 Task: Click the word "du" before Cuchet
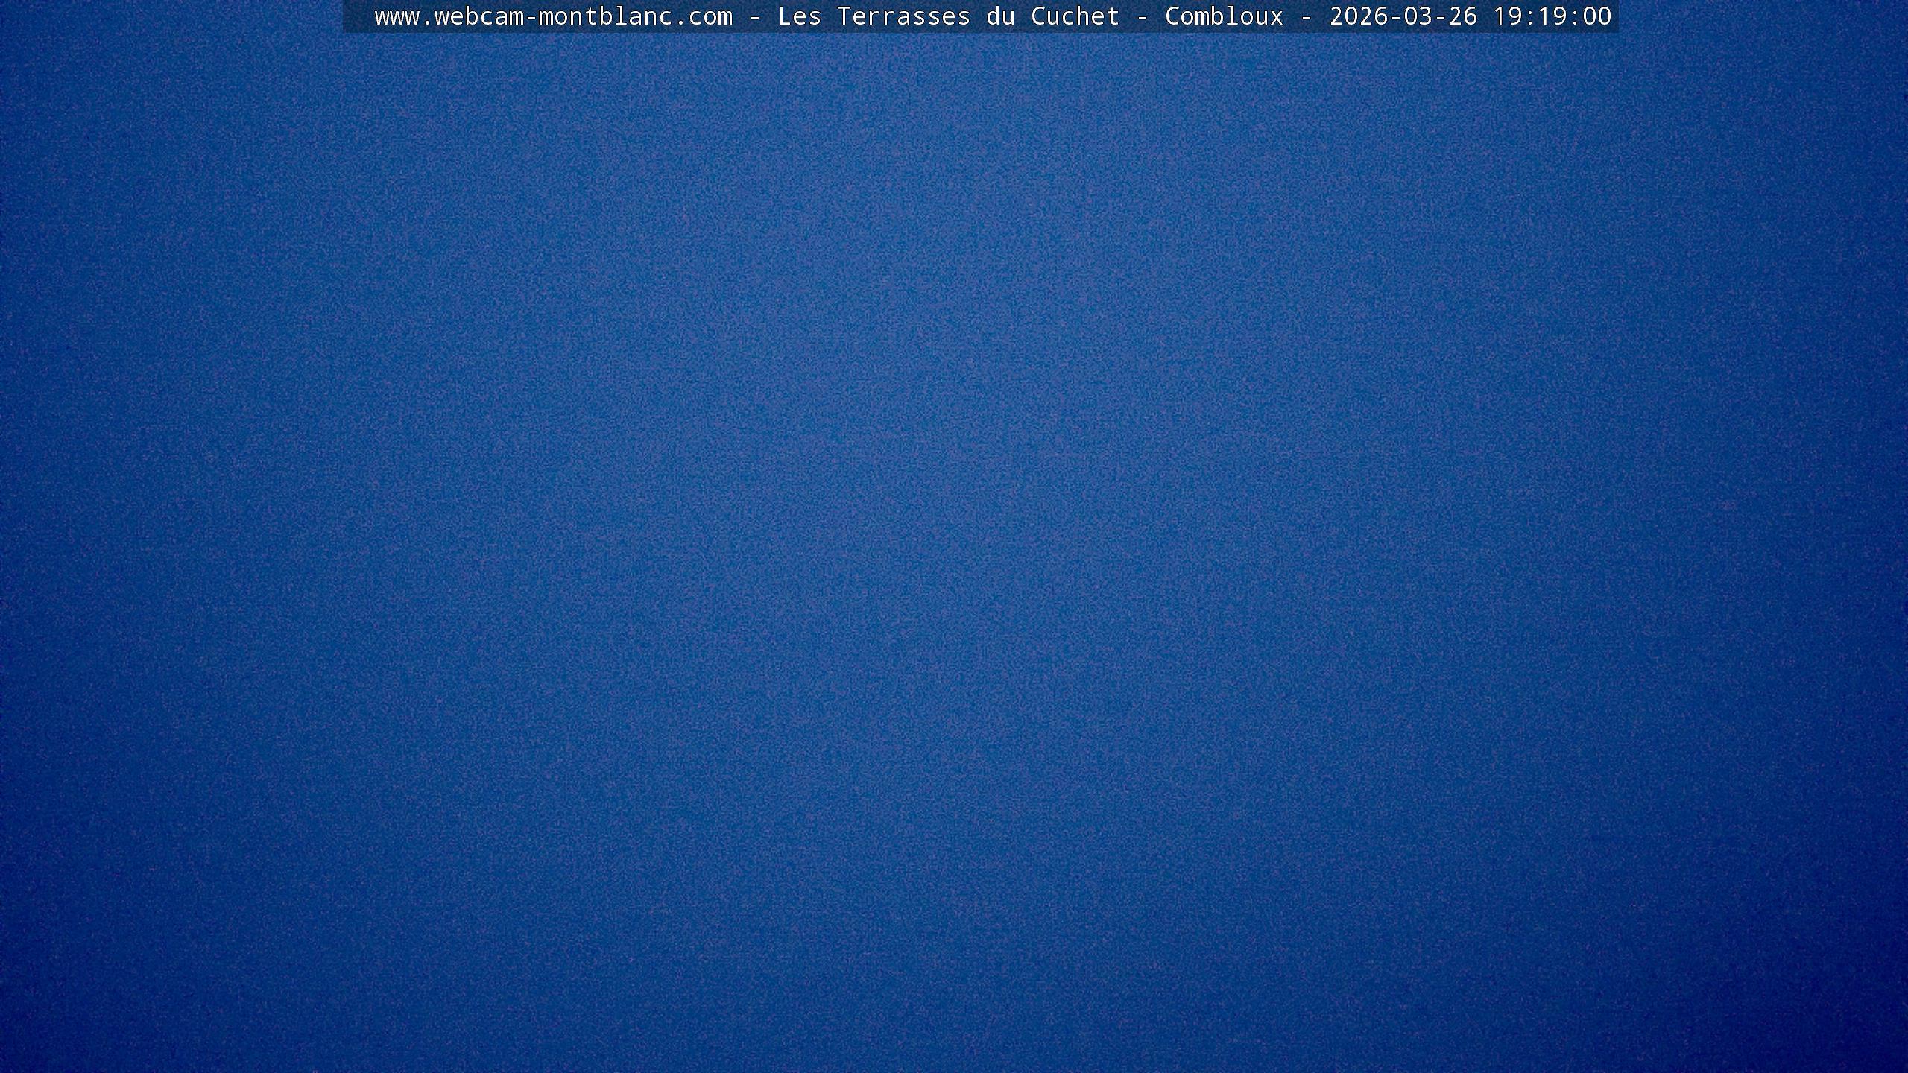click(1000, 16)
